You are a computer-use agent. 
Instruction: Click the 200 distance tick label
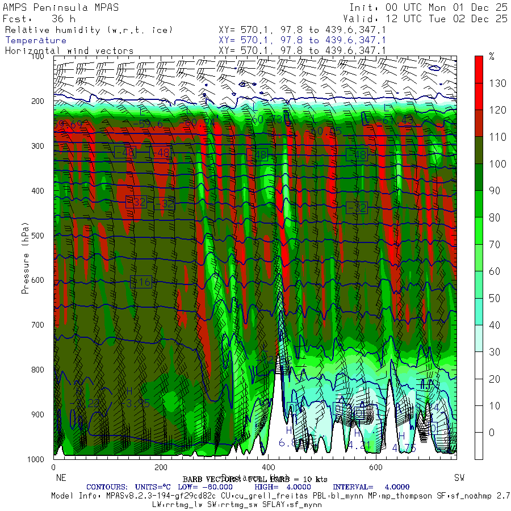(x=161, y=467)
